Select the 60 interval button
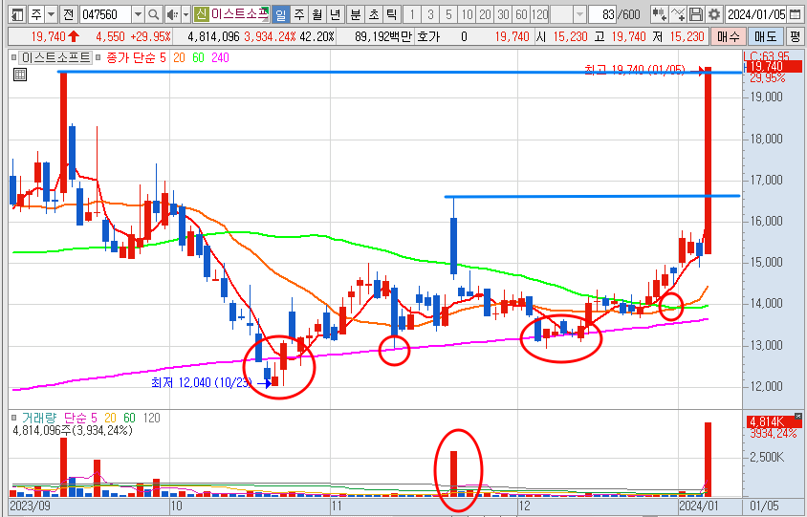Viewport: 807px width, 517px height. pyautogui.click(x=521, y=14)
